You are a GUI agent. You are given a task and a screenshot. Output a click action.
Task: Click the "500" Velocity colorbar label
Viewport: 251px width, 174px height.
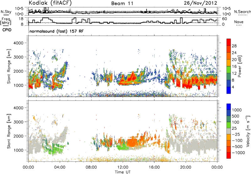235,116
